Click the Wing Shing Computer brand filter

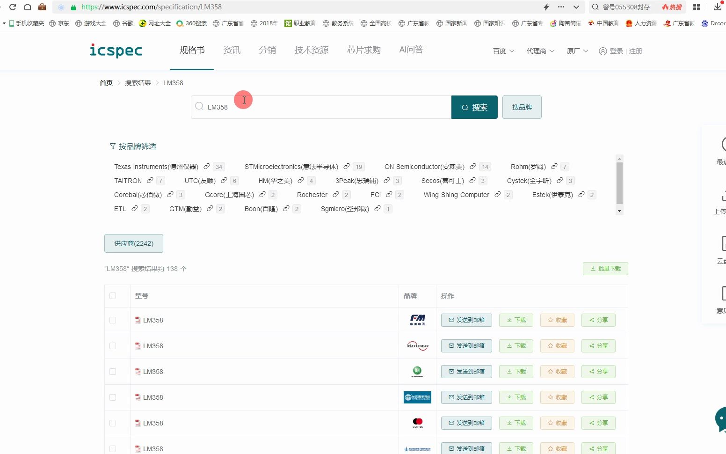(x=457, y=195)
